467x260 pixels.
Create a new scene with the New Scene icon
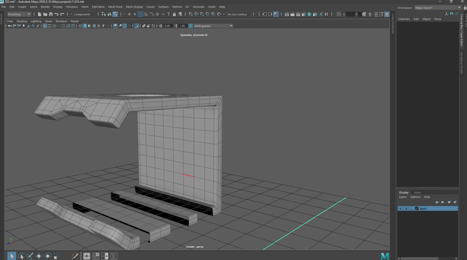click(x=39, y=14)
